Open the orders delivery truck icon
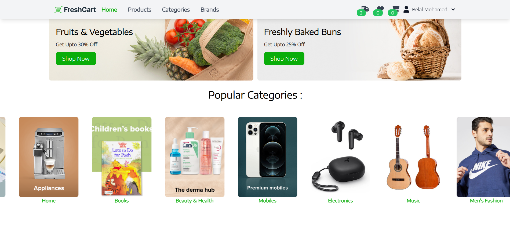The width and height of the screenshot is (510, 248). tap(365, 9)
